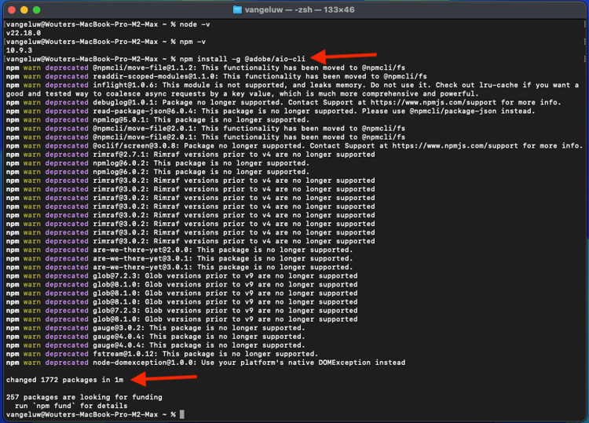Click the 'v22.18.0' version output

[24, 33]
